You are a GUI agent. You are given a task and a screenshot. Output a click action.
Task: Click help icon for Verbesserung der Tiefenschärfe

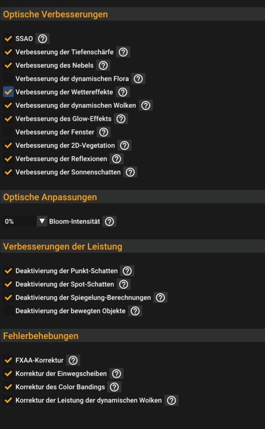[x=123, y=52]
